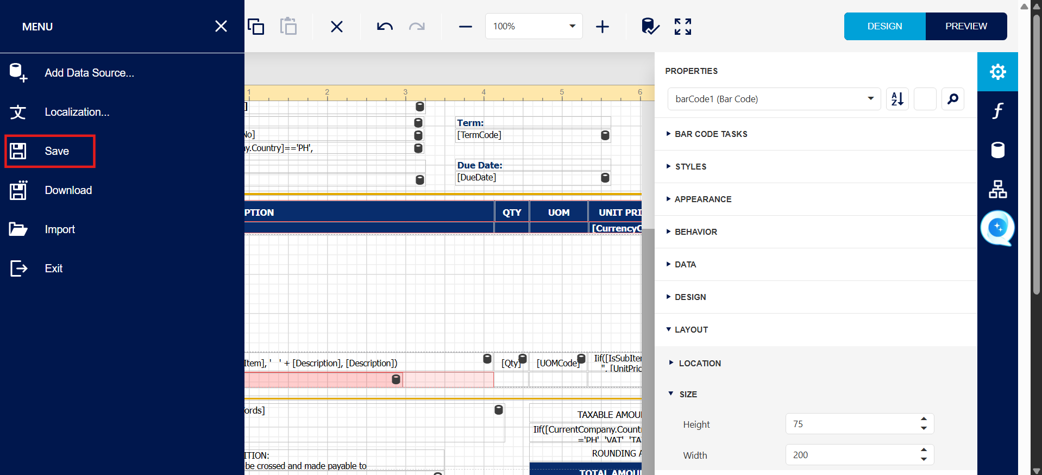
Task: Validate bindings icon in toolbar
Action: (650, 27)
